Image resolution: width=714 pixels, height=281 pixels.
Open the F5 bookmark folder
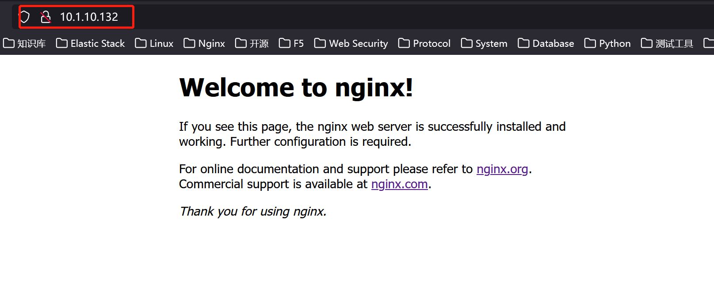pos(291,43)
